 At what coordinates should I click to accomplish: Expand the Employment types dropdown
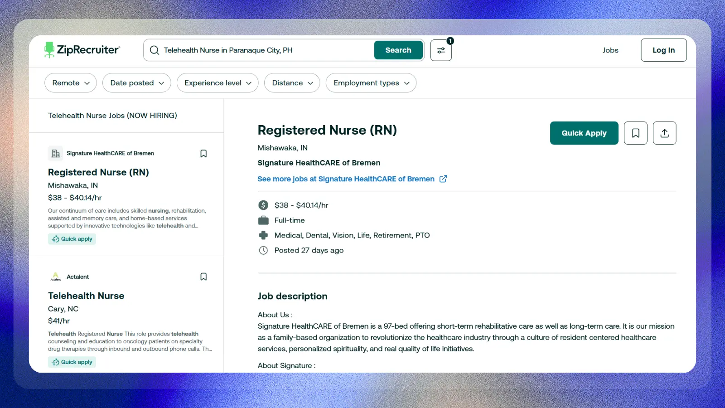371,83
